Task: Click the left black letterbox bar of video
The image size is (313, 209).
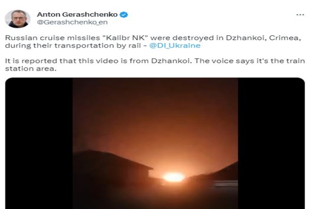Action: click(x=39, y=143)
